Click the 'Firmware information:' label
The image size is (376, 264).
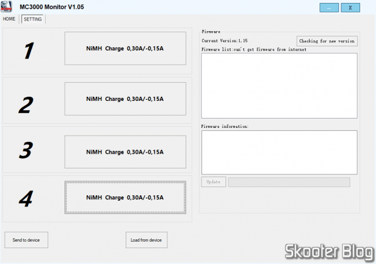(x=224, y=126)
